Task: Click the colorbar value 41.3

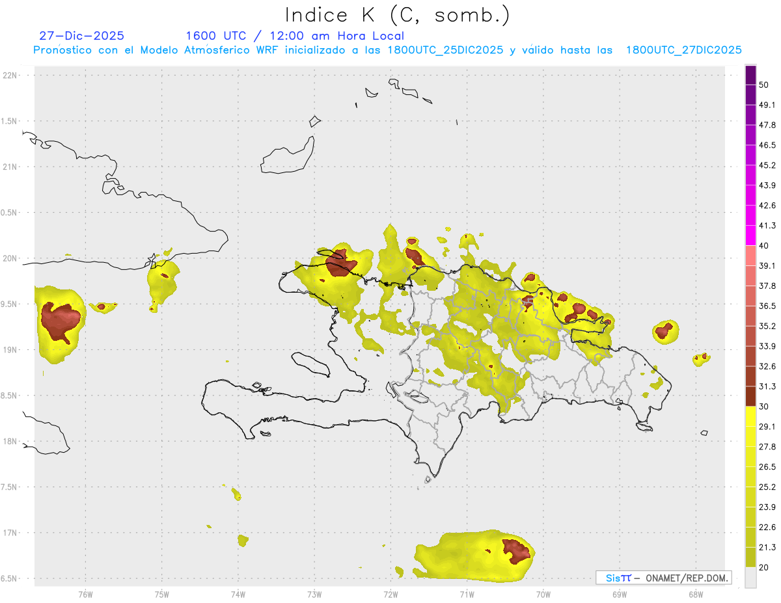Action: (x=767, y=226)
